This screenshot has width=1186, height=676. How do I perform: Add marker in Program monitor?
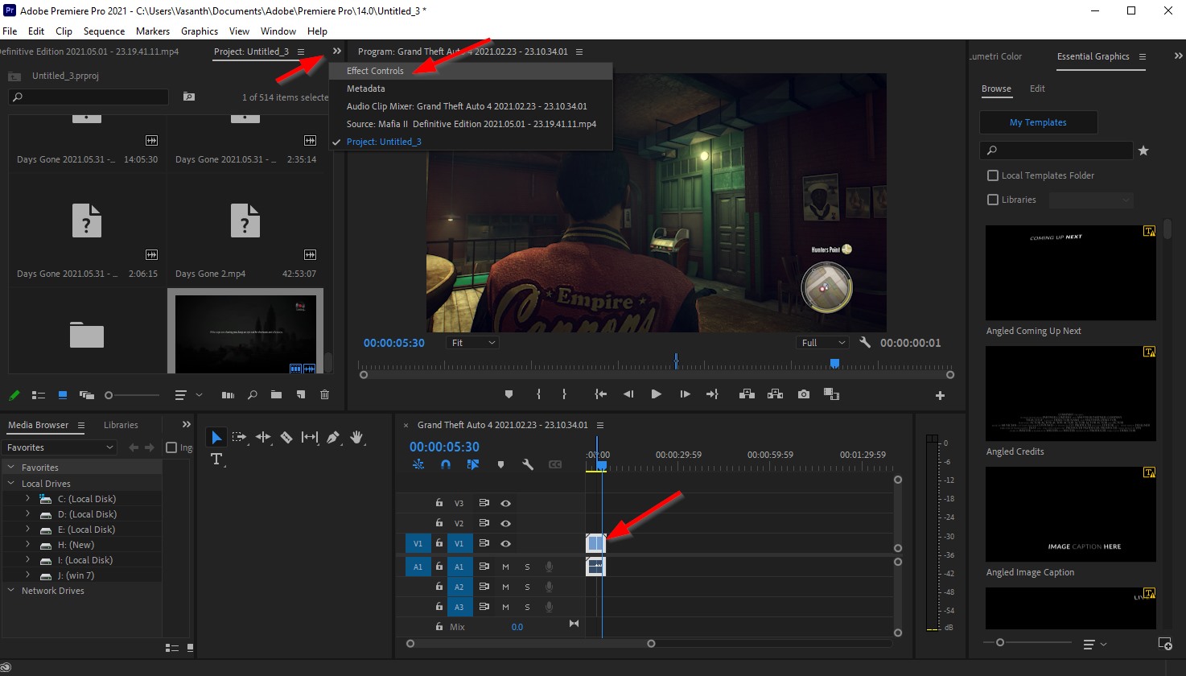coord(509,394)
